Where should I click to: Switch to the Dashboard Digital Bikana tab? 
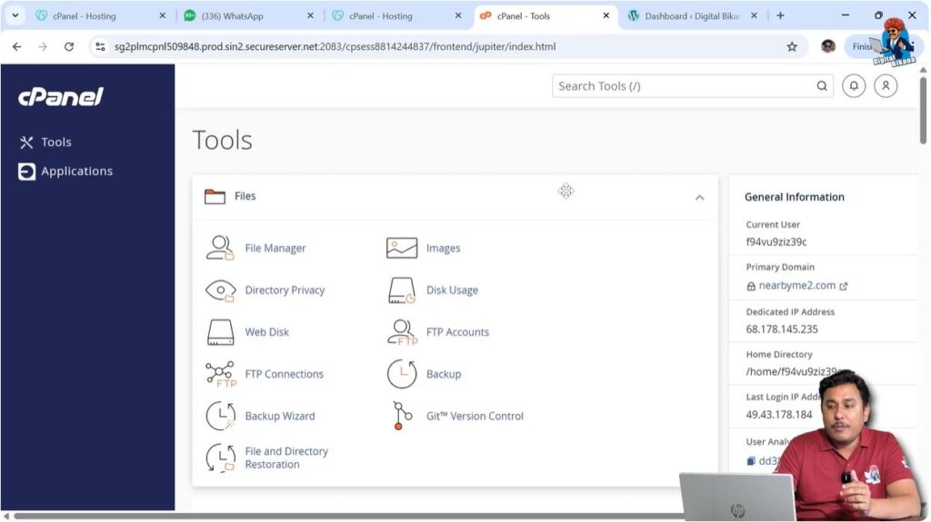(692, 16)
